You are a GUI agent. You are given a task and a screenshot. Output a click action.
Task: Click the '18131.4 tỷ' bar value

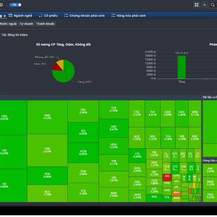(182, 53)
